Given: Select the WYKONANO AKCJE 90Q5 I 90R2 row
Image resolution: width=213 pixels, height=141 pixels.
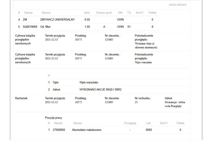Looking at the screenshot, I should click(x=117, y=90).
